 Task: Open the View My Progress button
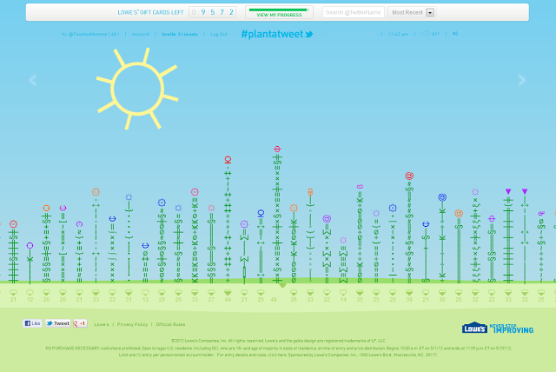279,12
